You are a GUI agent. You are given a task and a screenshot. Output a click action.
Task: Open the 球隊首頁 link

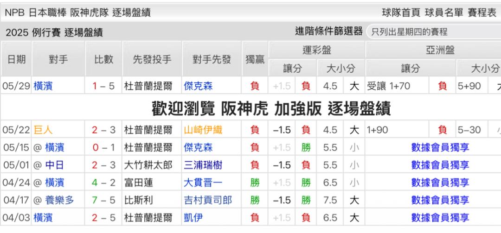[x=402, y=13]
